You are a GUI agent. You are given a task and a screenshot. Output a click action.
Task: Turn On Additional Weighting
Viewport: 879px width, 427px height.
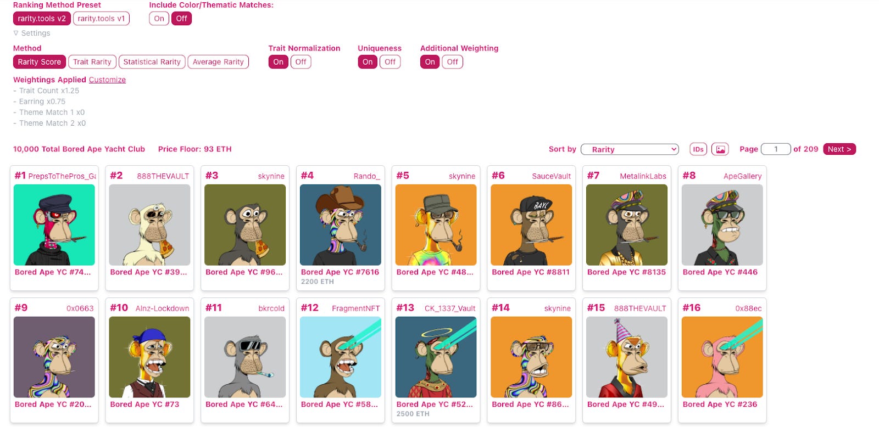point(430,62)
